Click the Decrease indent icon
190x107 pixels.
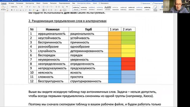56,7
